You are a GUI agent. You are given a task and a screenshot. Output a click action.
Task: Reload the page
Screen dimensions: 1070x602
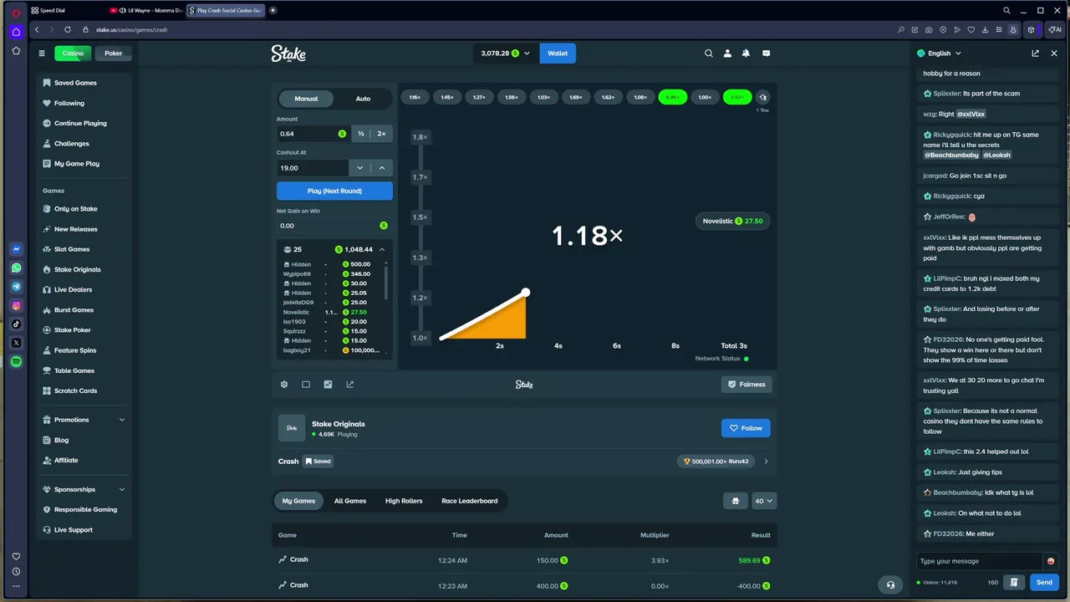pyautogui.click(x=68, y=29)
